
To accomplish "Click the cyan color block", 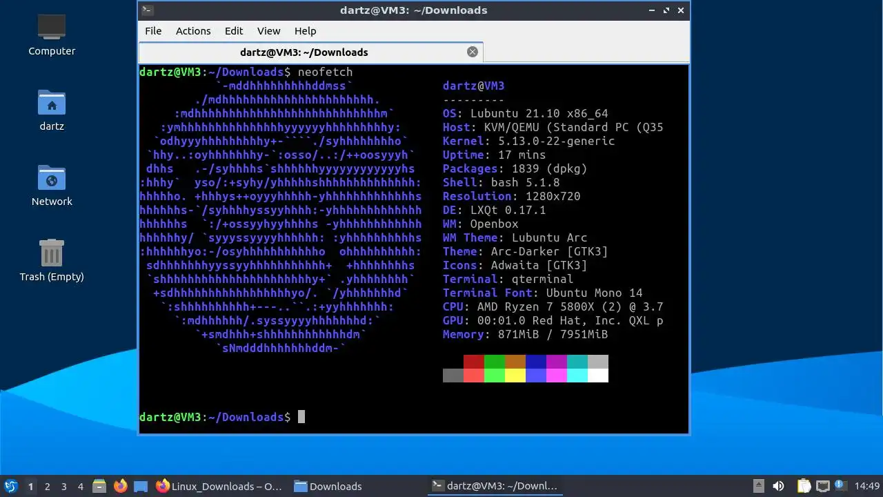I will (x=577, y=362).
